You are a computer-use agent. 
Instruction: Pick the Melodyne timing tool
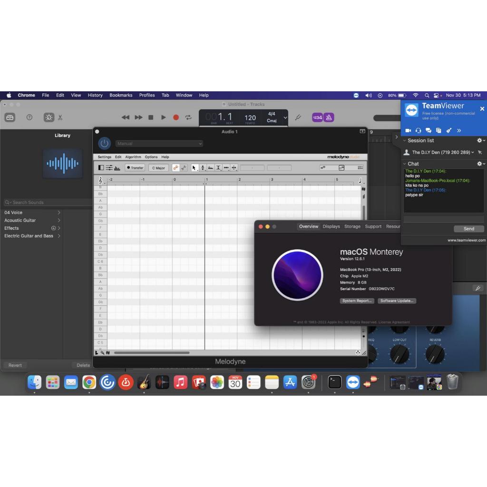[x=226, y=168]
